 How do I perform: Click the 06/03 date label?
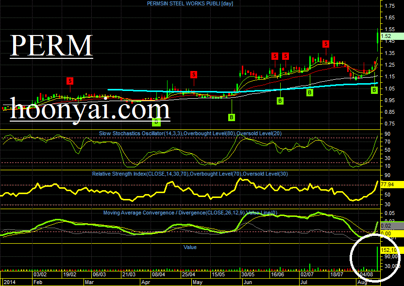tap(99, 274)
